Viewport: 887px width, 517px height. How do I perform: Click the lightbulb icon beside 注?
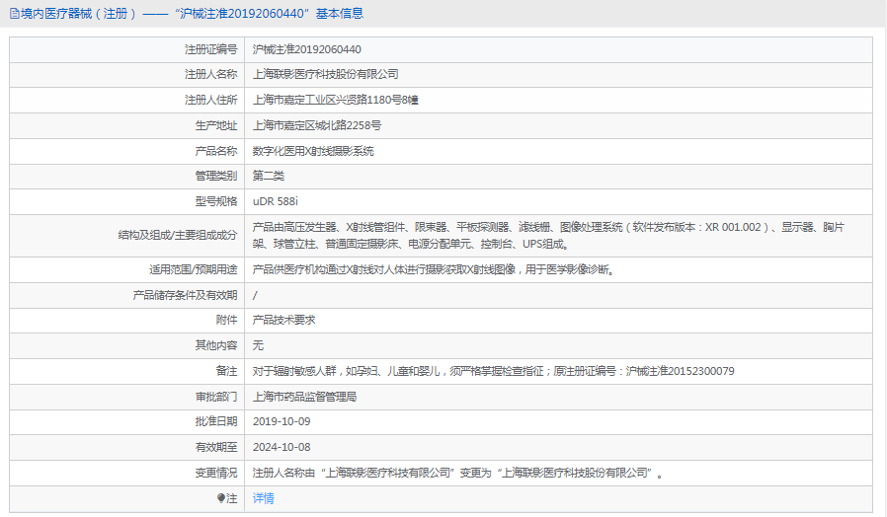coord(221,498)
